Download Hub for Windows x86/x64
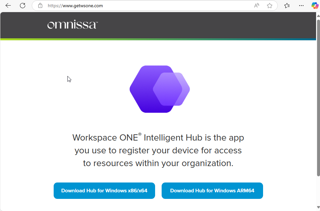The image size is (320, 211). (104, 191)
